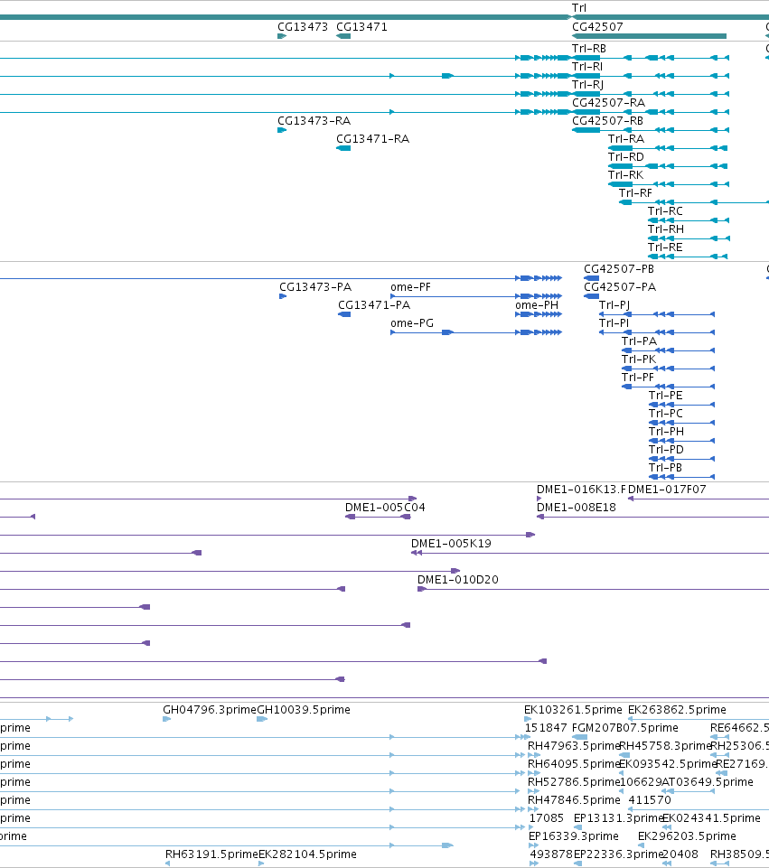This screenshot has width=769, height=868.
Task: Select the CG42507 gene bar label
Action: tap(597, 26)
